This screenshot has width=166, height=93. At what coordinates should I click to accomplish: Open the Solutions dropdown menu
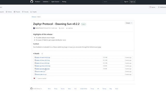(x=46, y=2)
